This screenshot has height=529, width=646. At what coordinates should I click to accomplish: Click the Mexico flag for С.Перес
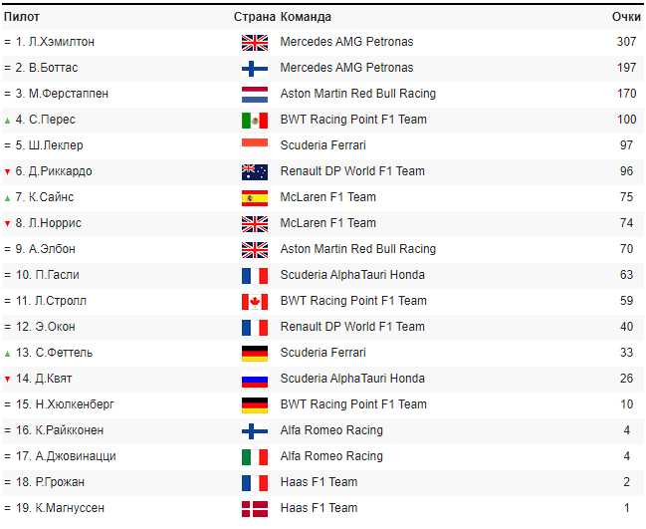tap(255, 121)
